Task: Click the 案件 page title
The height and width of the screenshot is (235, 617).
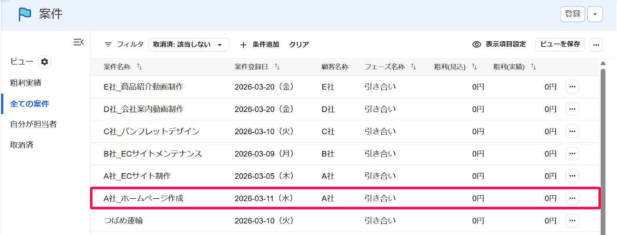Action: tap(51, 14)
